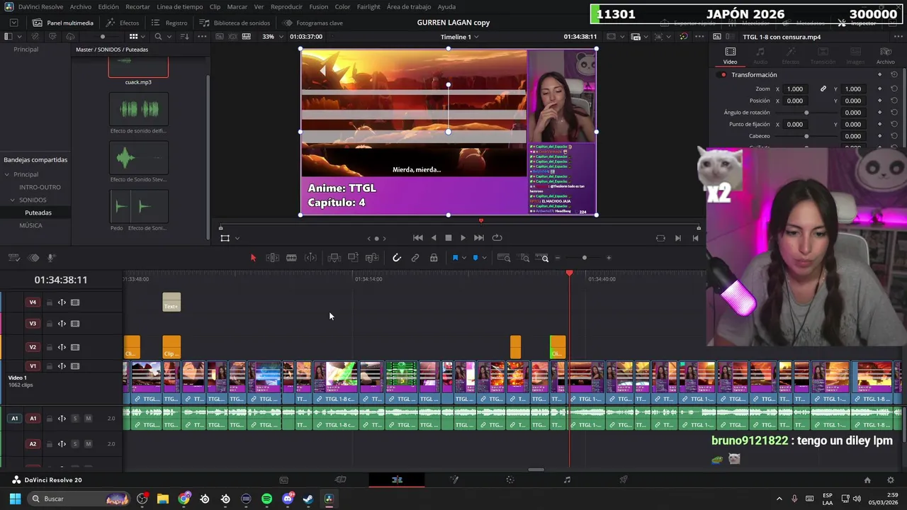Adjust the Ángulo de rotación slider
The width and height of the screenshot is (907, 510).
pos(806,113)
